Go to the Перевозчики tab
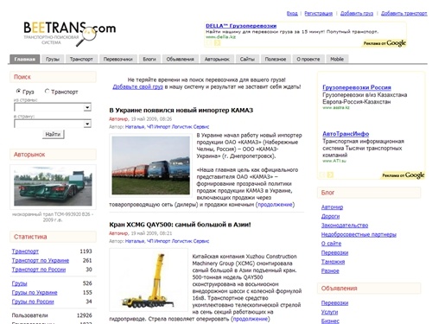The image size is (432, 324). (x=118, y=59)
